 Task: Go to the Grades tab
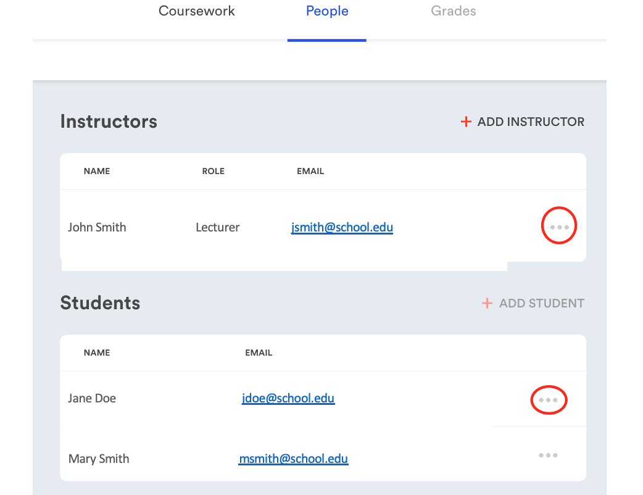point(453,11)
